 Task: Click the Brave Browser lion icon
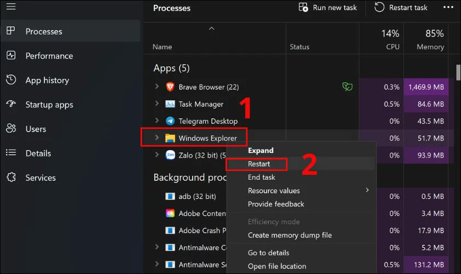[x=170, y=87]
